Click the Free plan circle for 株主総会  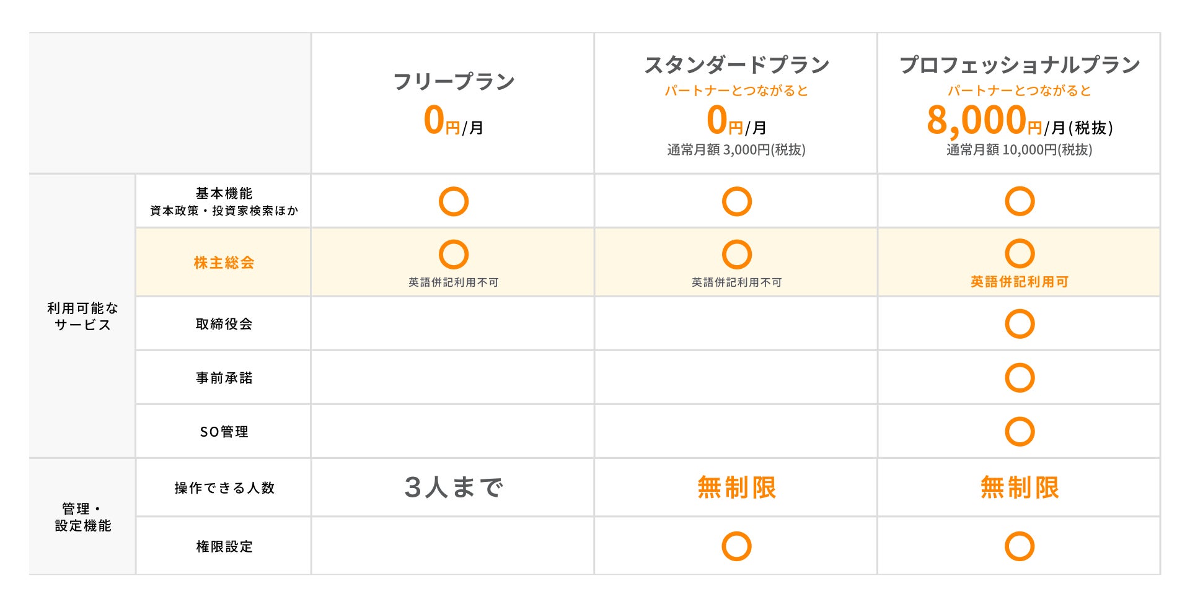click(454, 255)
